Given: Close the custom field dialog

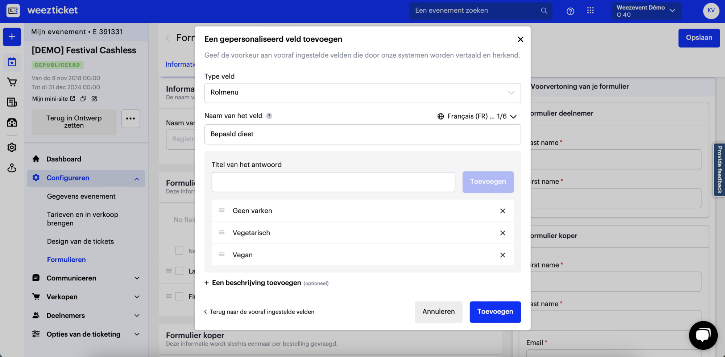Looking at the screenshot, I should (520, 39).
